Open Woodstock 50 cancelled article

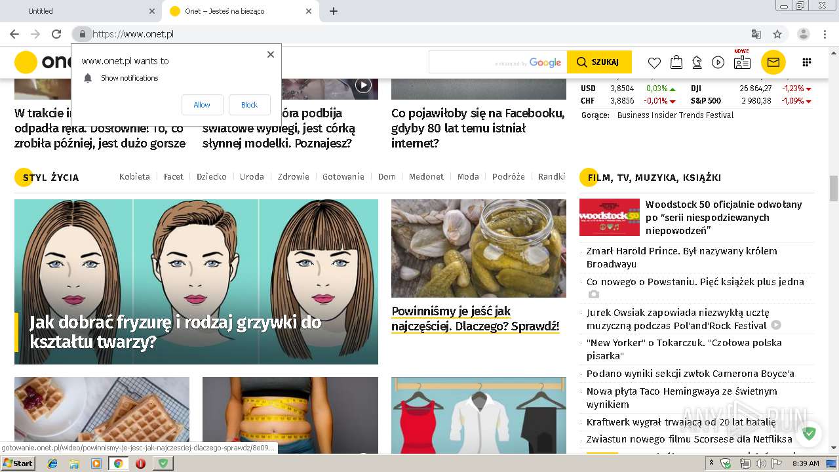tap(724, 218)
